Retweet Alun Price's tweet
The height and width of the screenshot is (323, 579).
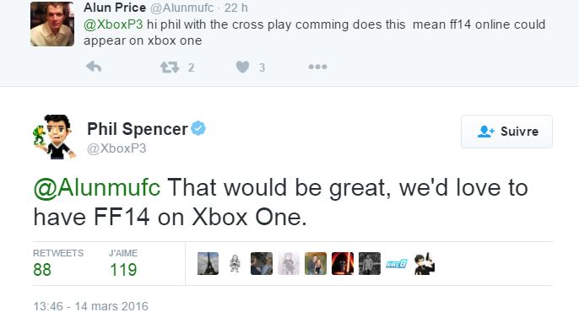click(x=170, y=67)
